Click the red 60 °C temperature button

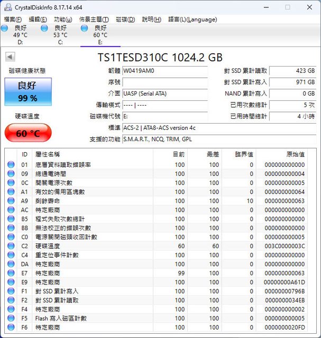tap(28, 133)
